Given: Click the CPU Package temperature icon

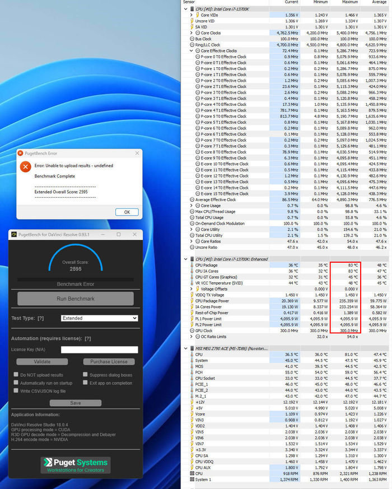Looking at the screenshot, I should pyautogui.click(x=192, y=265).
